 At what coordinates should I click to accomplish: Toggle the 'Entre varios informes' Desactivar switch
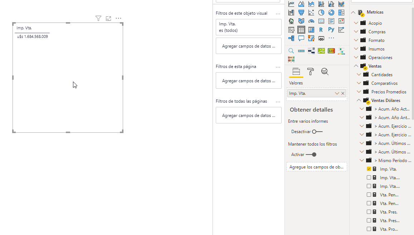317,132
